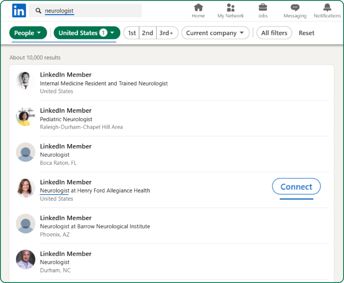The width and height of the screenshot is (344, 283).
Task: Open LinkedIn Member at Henry Ford Allegiance
Action: click(66, 182)
